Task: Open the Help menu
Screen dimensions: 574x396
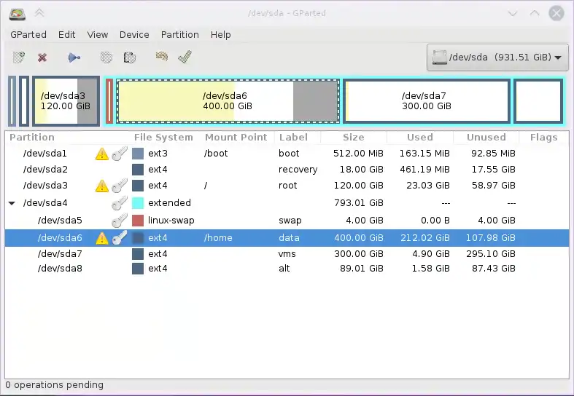Action: pos(221,35)
